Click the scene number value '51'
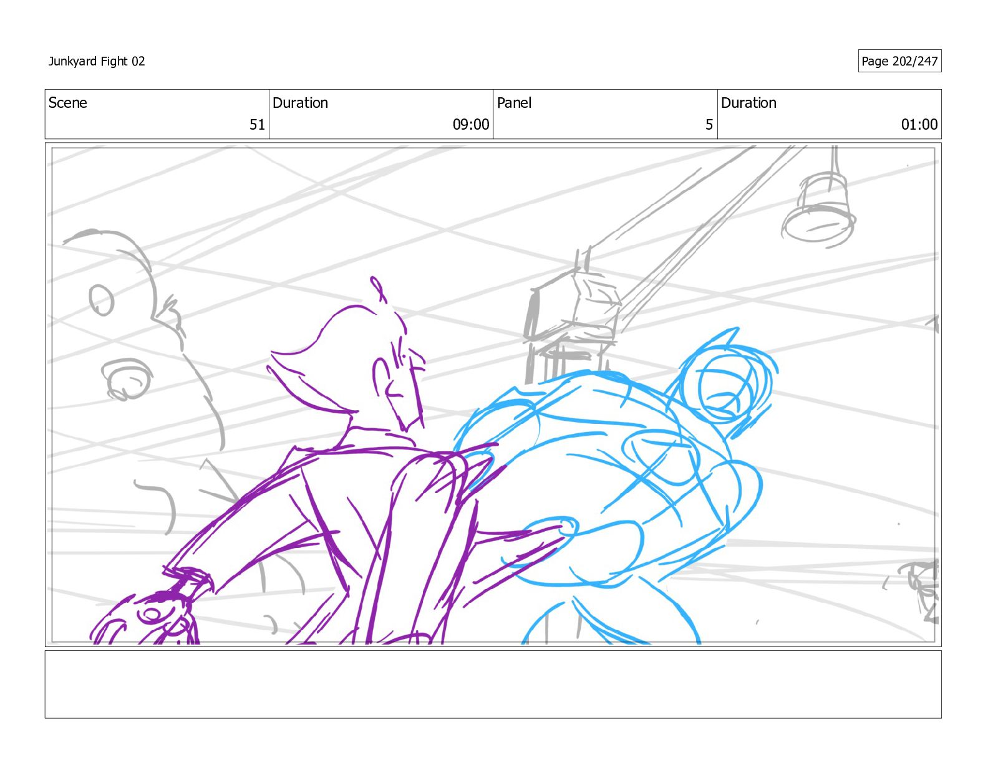 (258, 125)
